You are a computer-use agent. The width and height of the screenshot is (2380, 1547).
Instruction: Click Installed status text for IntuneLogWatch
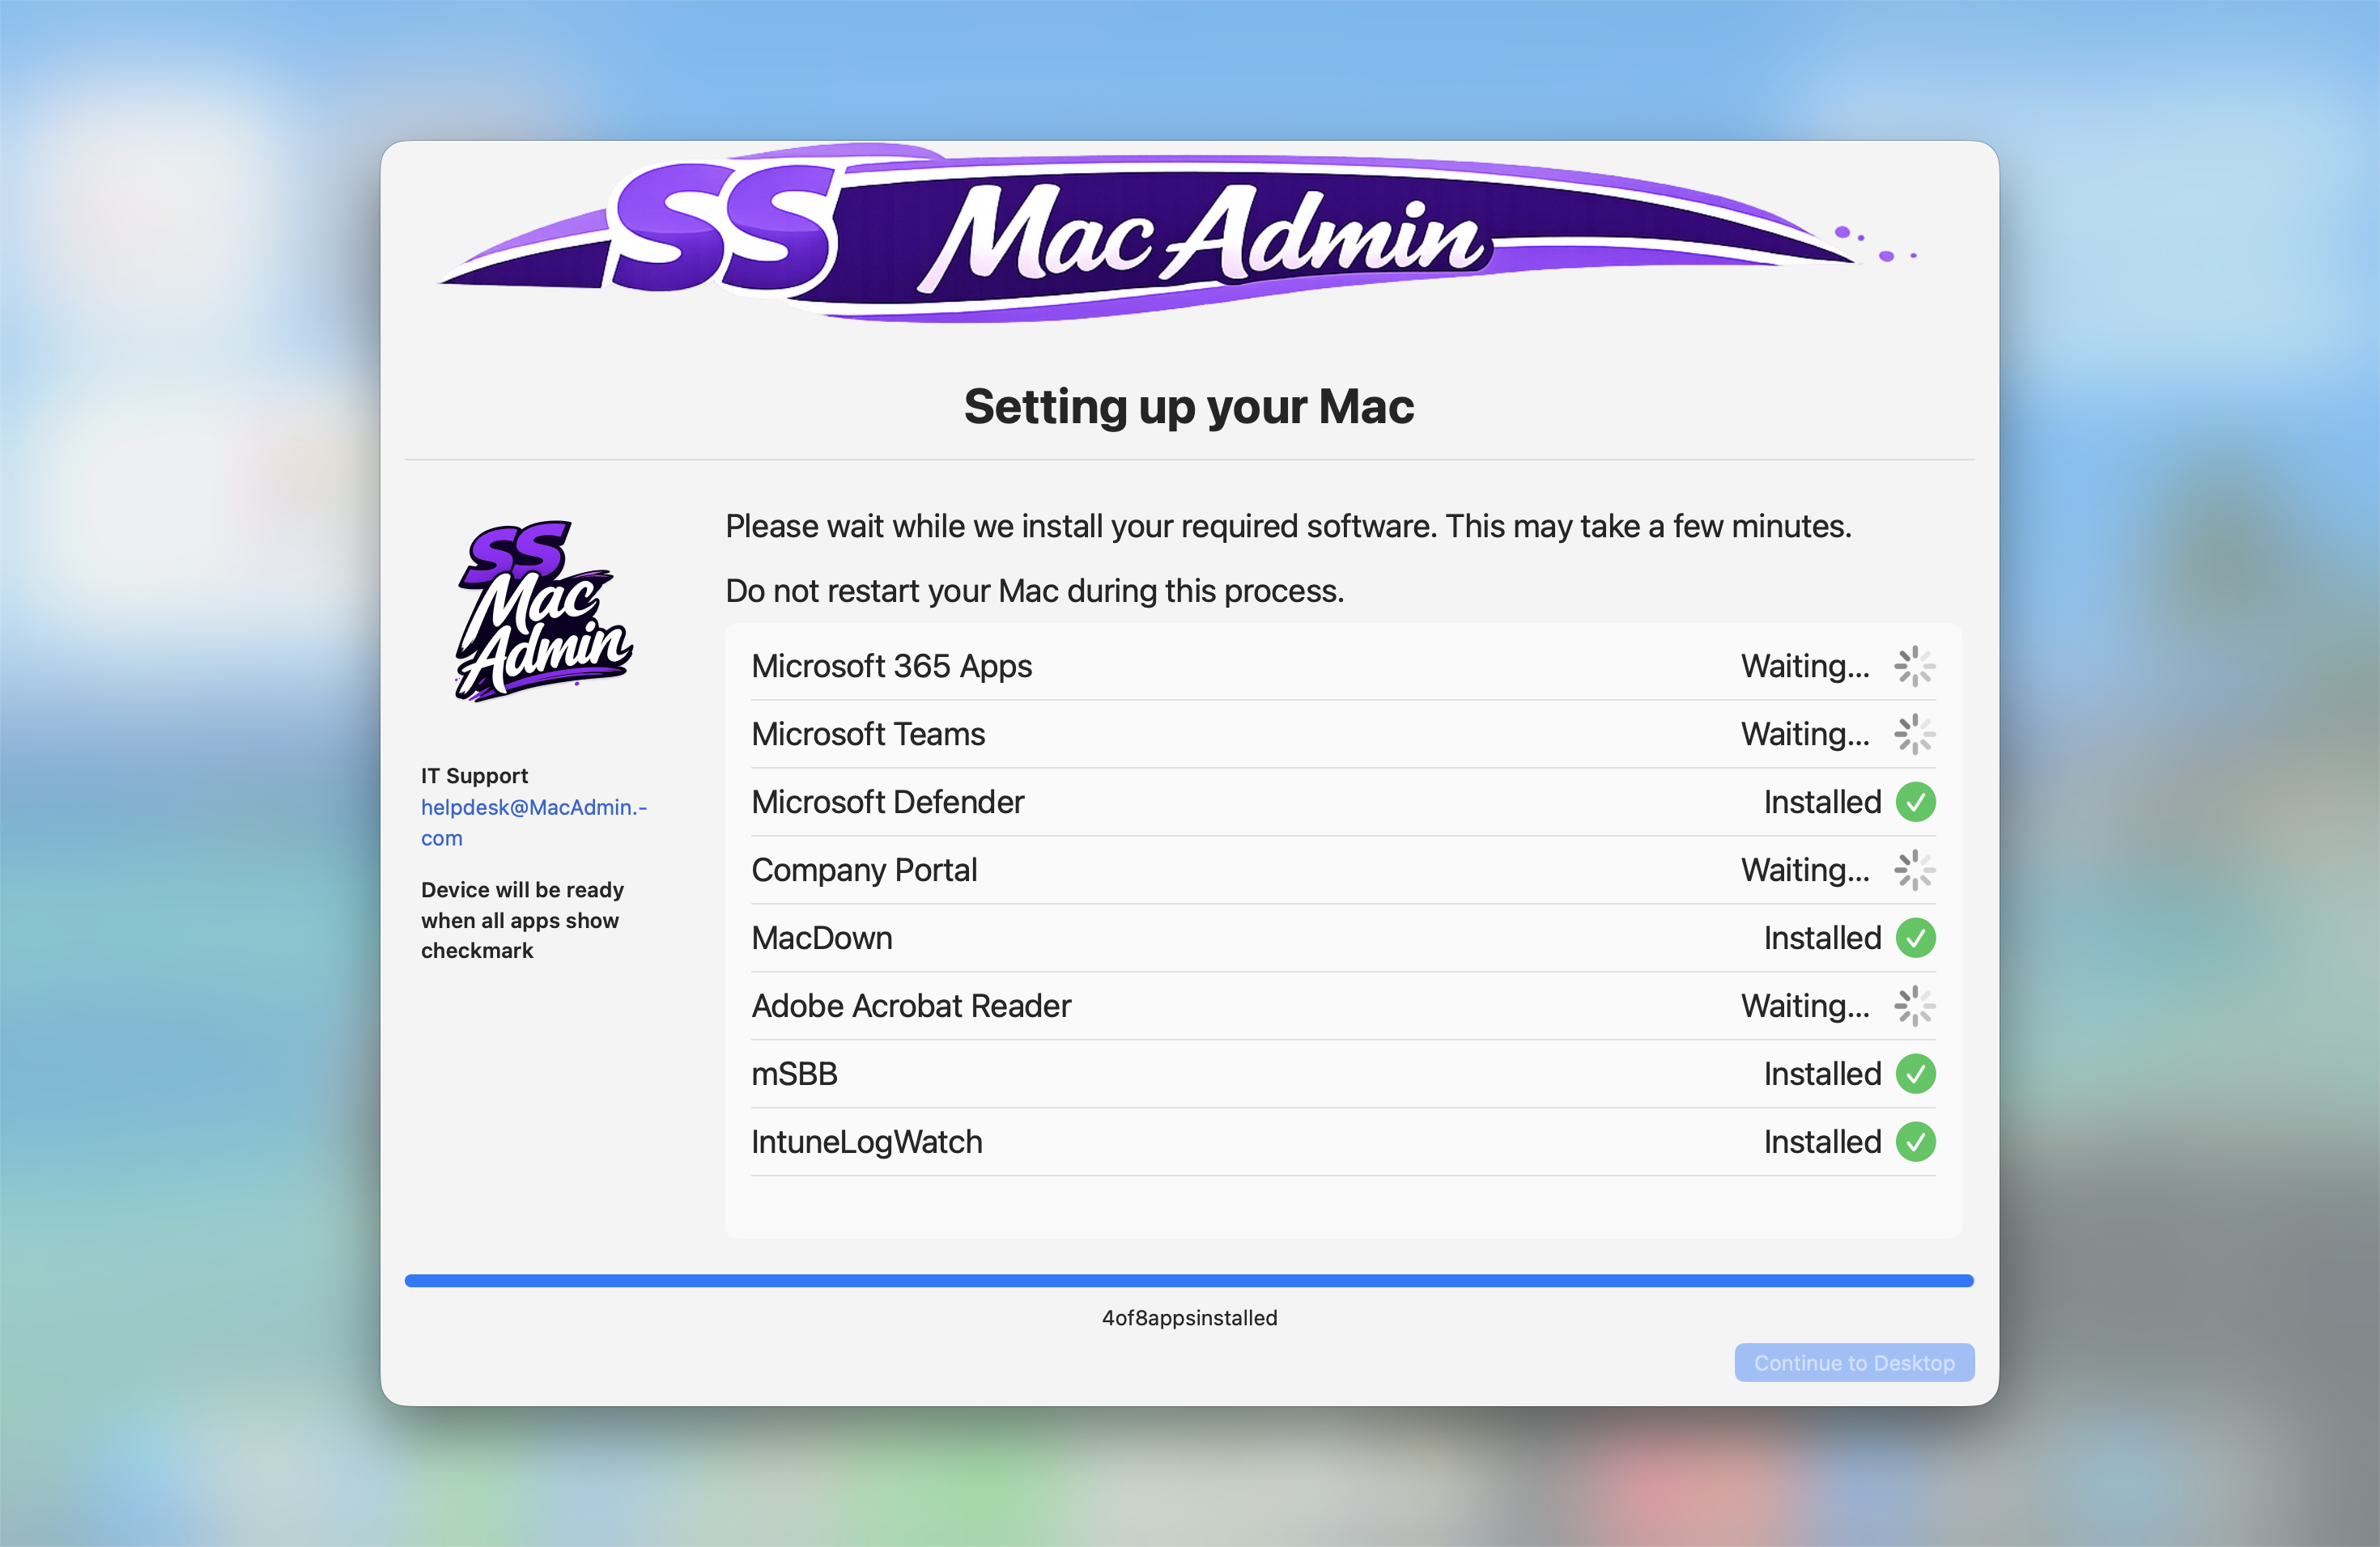[x=1821, y=1142]
